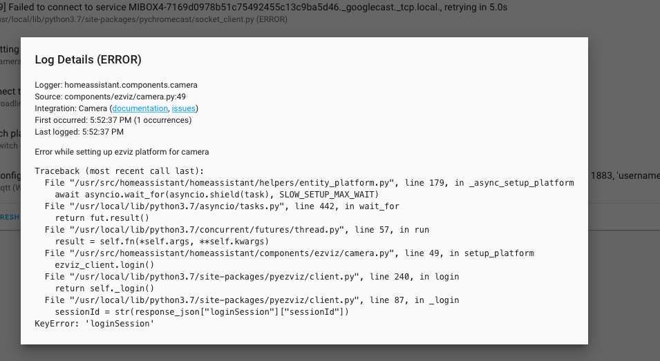Click the partially hidden Refresh button
This screenshot has height=361, width=660.
pos(10,216)
